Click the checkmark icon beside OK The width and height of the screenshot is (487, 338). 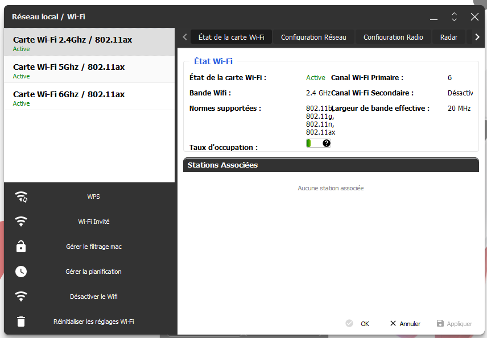(349, 323)
